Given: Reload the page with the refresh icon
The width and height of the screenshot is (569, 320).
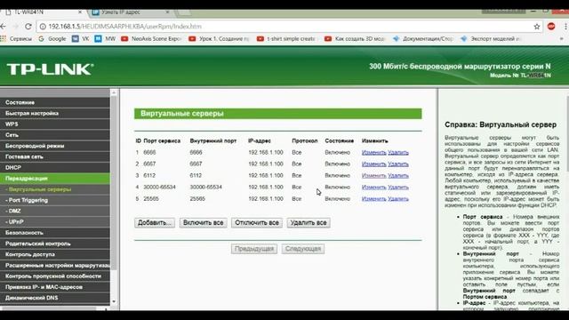Looking at the screenshot, I should 28,26.
